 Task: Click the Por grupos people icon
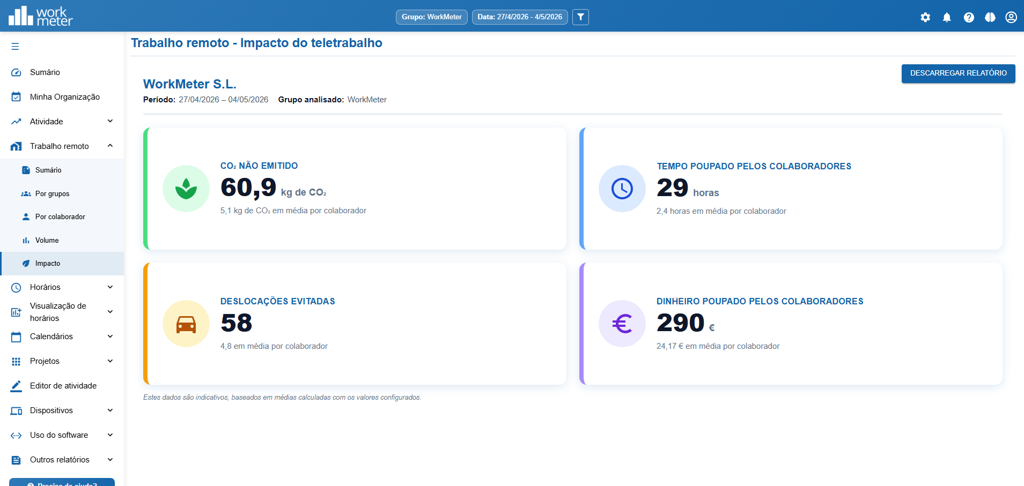(x=26, y=194)
